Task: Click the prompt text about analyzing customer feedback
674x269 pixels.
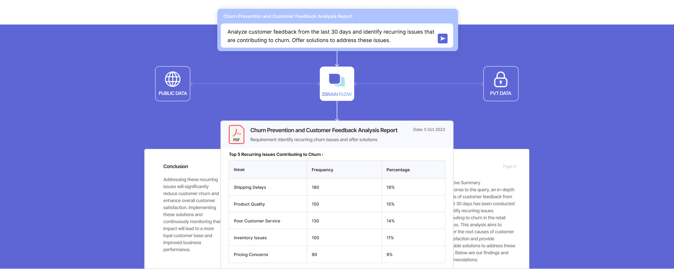Action: coord(331,36)
